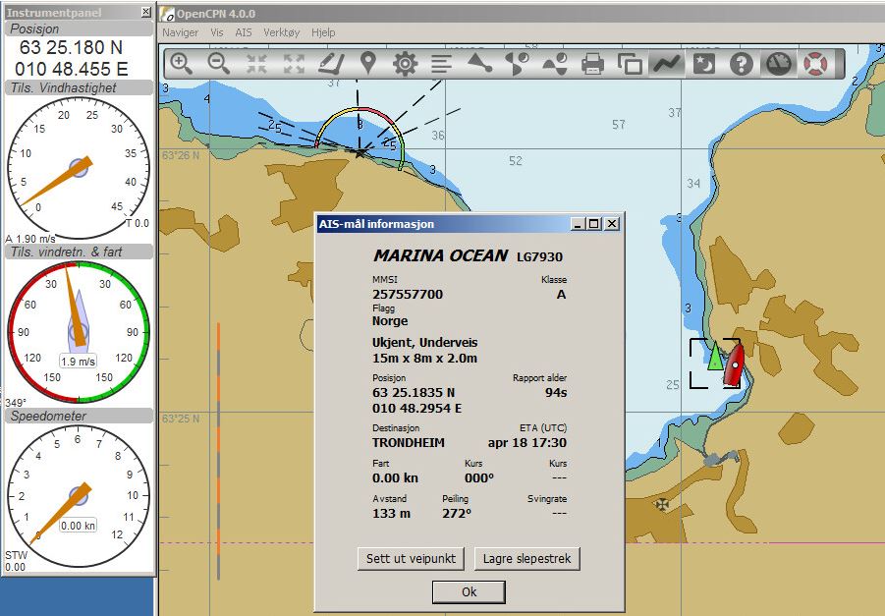Click the map pin marker toolbar icon
Image resolution: width=885 pixels, height=616 pixels.
(368, 63)
